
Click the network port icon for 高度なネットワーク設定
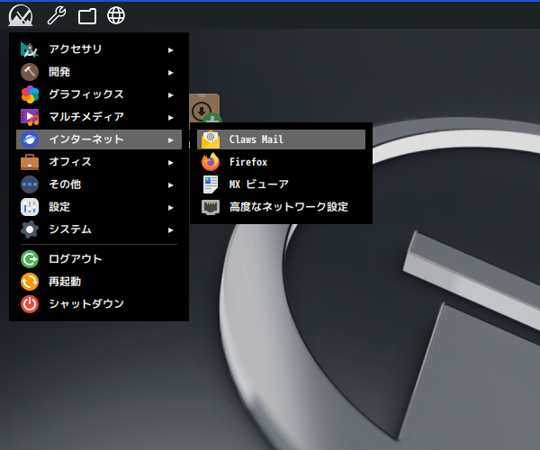click(211, 207)
